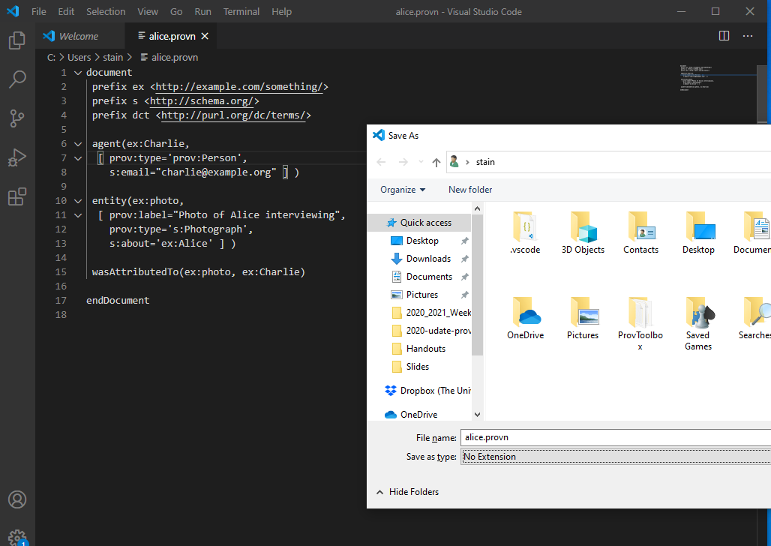Open the 3D Objects folder
771x546 pixels.
tap(583, 233)
